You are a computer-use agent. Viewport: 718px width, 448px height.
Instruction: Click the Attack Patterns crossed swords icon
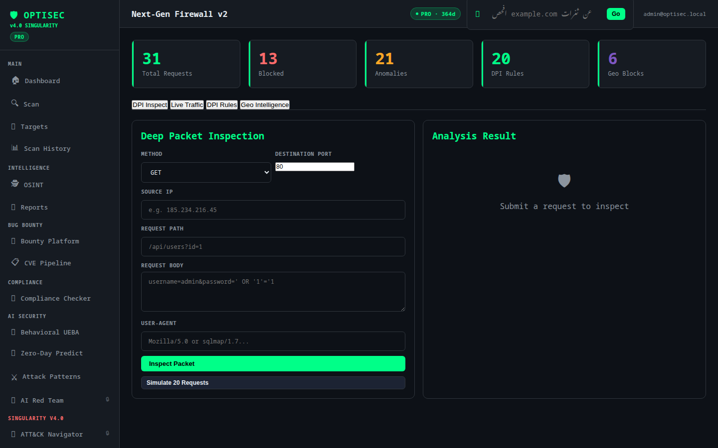(14, 377)
